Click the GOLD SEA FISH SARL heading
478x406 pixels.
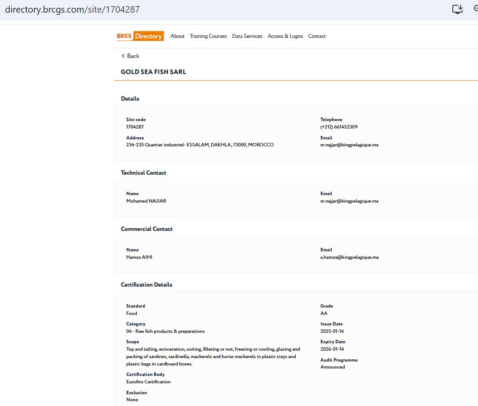point(153,72)
